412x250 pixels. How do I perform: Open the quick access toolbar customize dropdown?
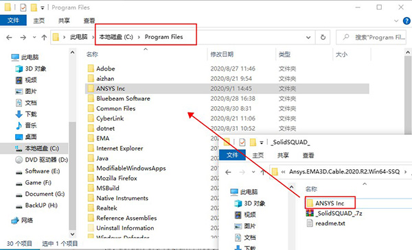[43, 8]
